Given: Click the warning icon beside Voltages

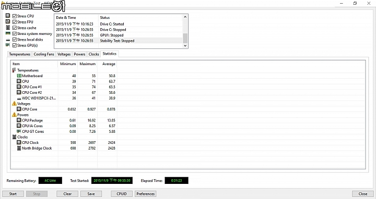Looking at the screenshot, I should pyautogui.click(x=14, y=103).
